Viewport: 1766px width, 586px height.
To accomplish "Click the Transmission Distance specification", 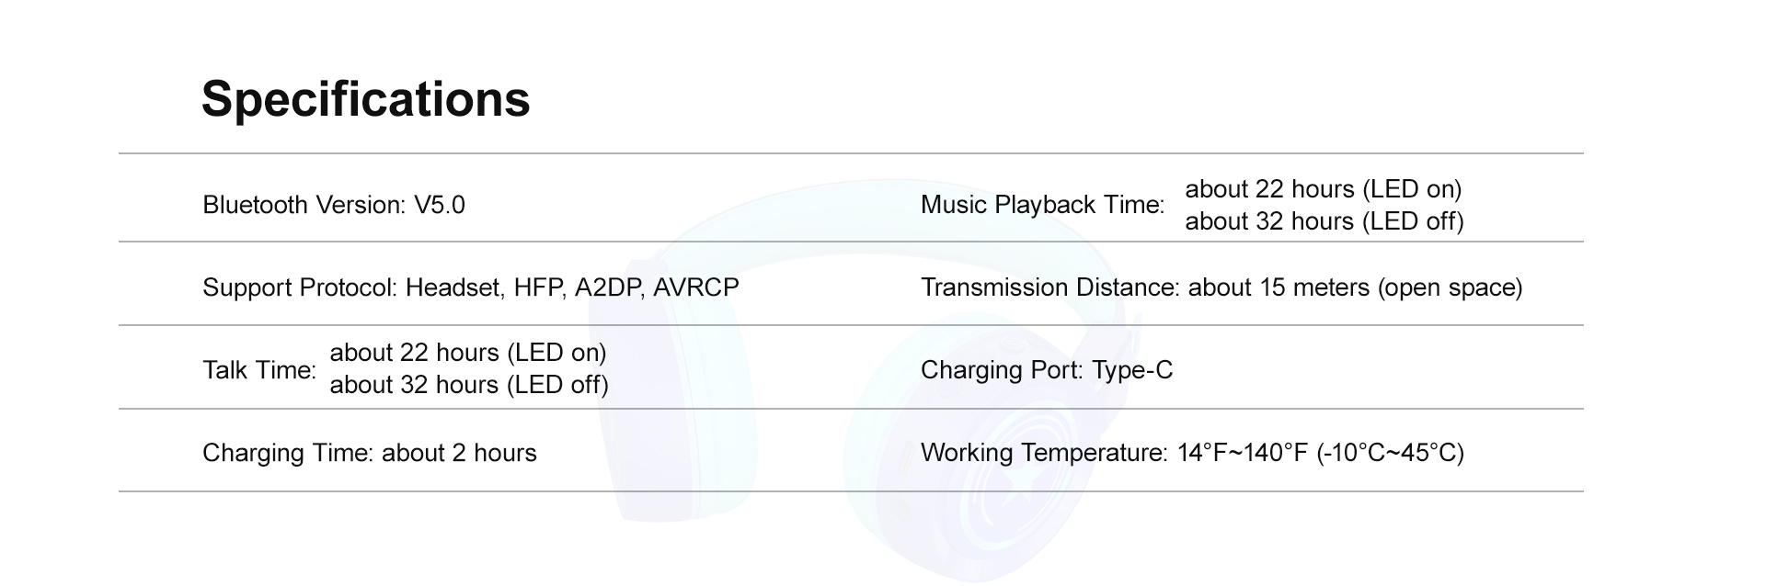I will [x=1221, y=287].
